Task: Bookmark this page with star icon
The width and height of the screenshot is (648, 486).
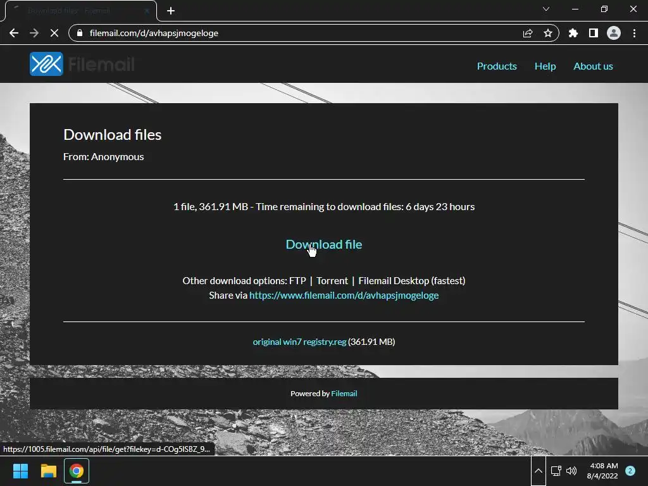Action: pyautogui.click(x=548, y=33)
